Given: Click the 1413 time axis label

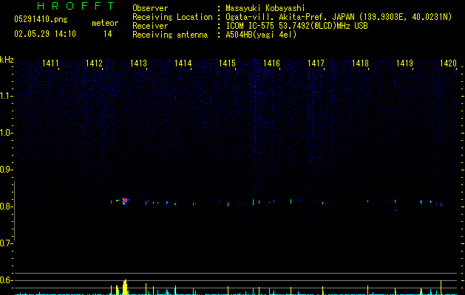Looking at the screenshot, I should point(138,63).
